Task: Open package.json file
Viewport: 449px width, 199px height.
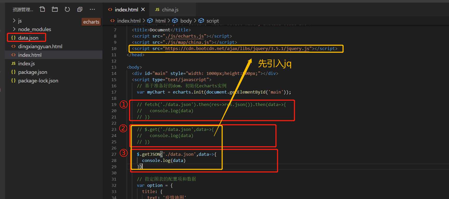Action: [32, 72]
